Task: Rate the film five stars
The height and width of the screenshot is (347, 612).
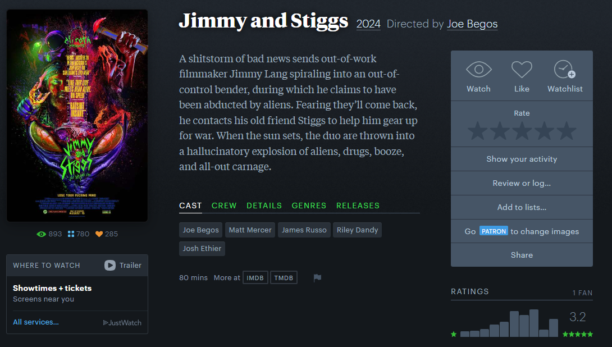Action: 566,131
